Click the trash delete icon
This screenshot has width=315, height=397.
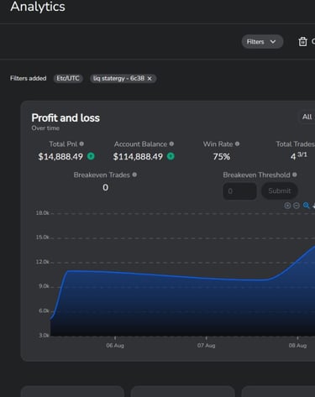(302, 42)
